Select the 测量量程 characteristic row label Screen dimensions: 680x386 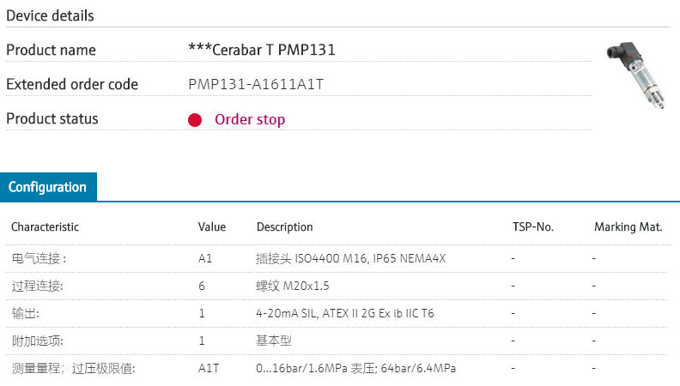coord(73,369)
